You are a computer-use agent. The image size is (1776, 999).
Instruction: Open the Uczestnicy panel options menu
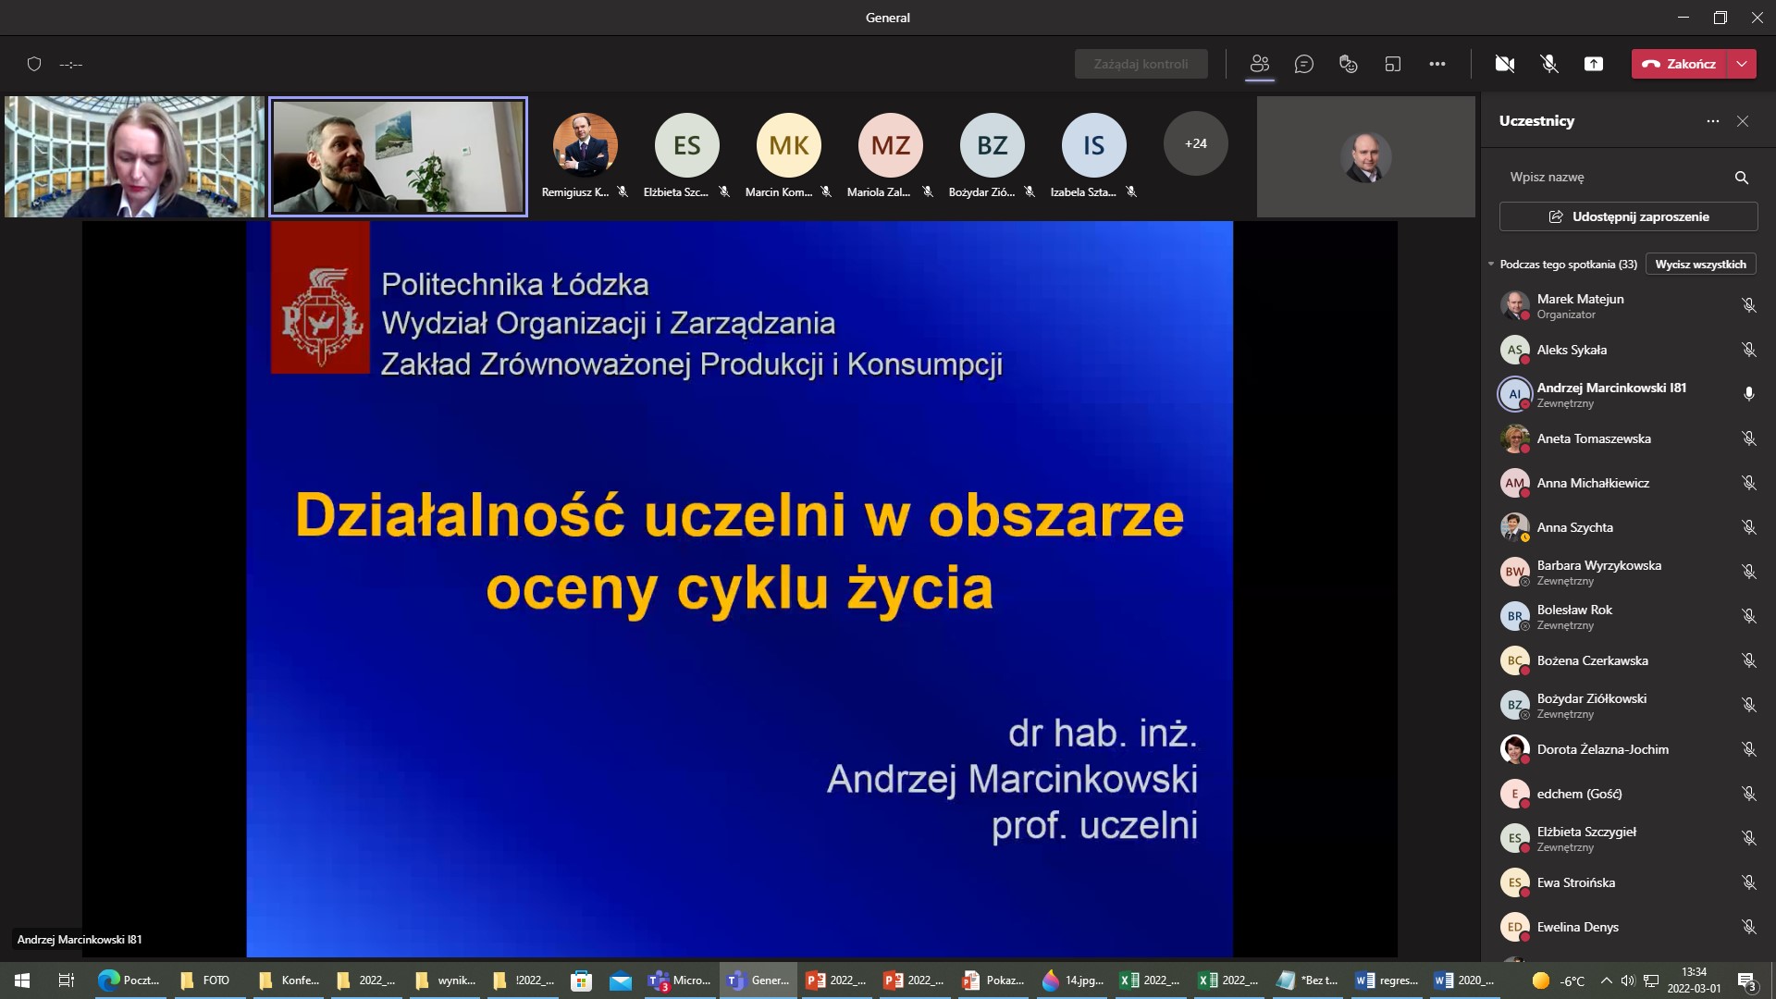(x=1711, y=121)
